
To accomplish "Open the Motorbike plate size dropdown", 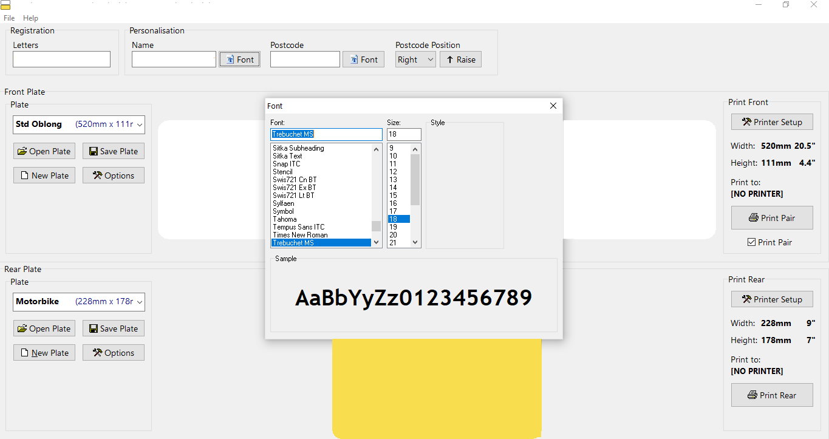I will tap(140, 302).
